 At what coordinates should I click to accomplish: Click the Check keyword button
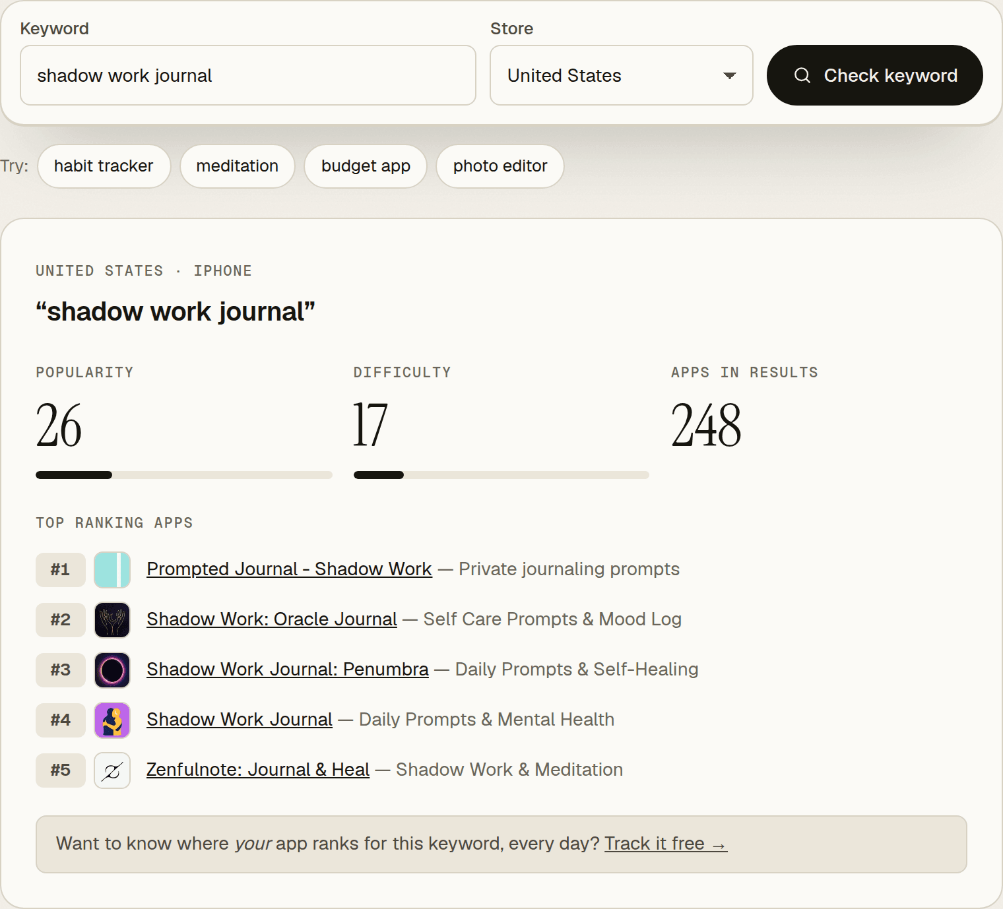(875, 75)
